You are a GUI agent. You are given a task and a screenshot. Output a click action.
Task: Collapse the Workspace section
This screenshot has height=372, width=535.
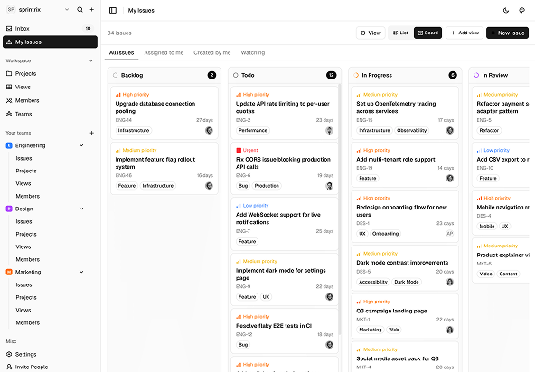tap(91, 60)
